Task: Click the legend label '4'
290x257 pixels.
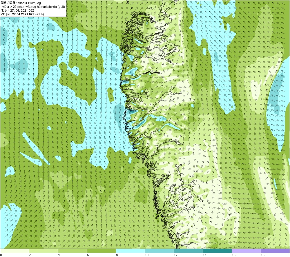Action: (x=59, y=255)
